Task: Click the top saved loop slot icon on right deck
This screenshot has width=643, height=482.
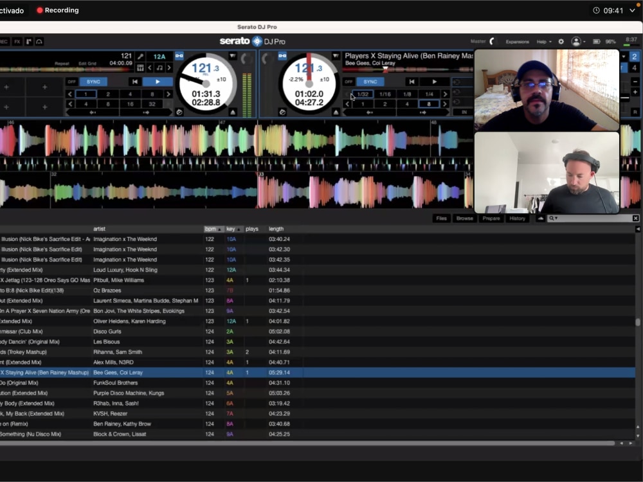Action: (457, 82)
